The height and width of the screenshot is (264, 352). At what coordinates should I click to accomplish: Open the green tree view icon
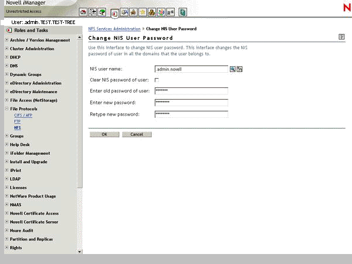tap(101, 12)
